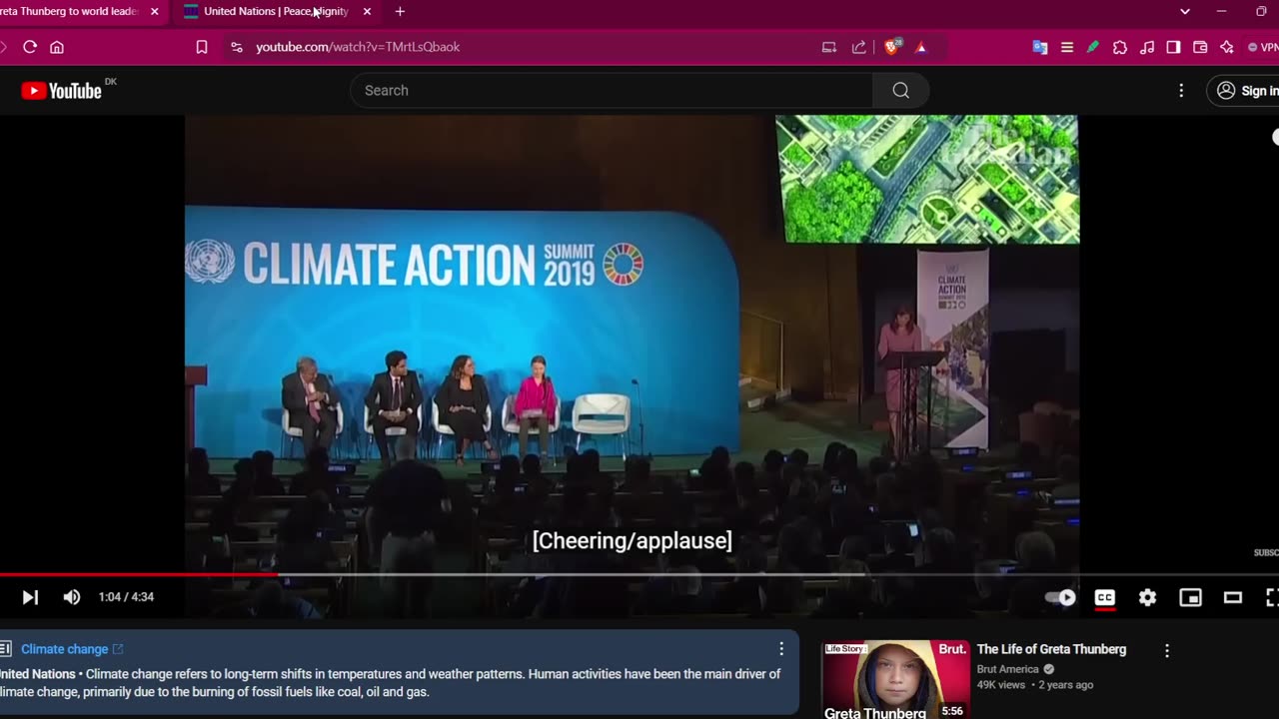Expand tab search chevron in title bar
1279x719 pixels.
[x=1185, y=12]
